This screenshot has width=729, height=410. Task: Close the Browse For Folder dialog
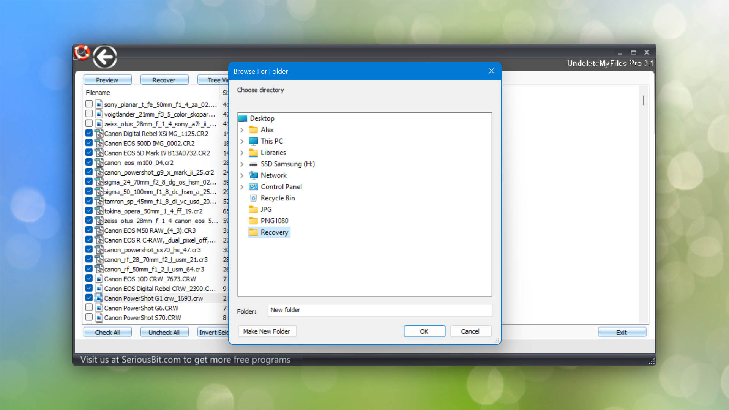click(491, 71)
